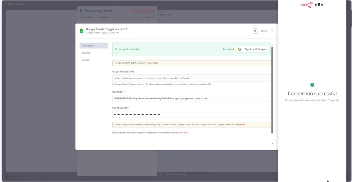Open the Connection tab
Viewport: 352px width, 182px height.
(94, 45)
